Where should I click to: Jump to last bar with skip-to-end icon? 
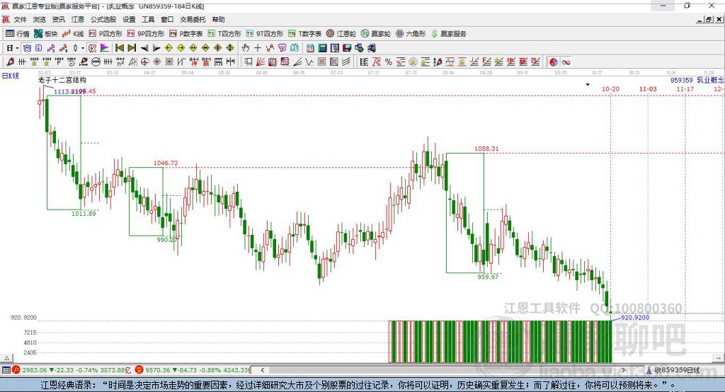click(132, 48)
